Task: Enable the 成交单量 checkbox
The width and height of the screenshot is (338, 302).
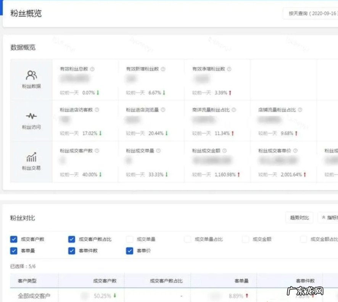Action: coord(129,239)
